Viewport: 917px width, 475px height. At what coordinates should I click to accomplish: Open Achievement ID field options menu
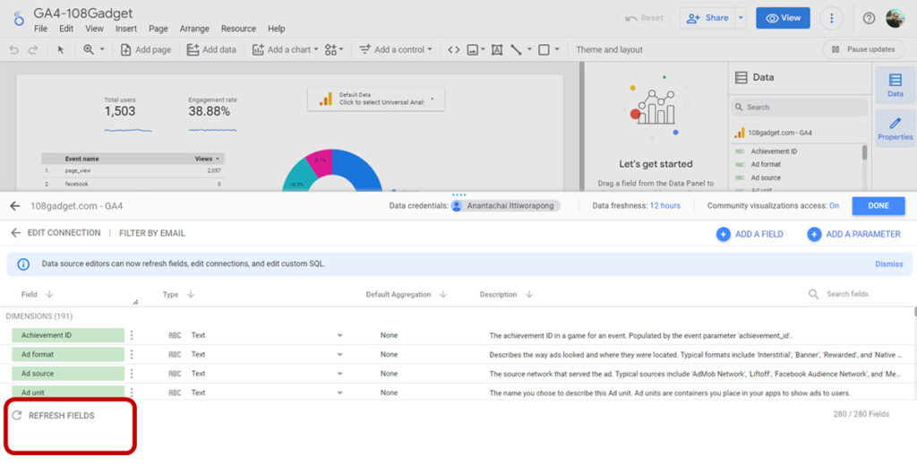[x=132, y=335]
